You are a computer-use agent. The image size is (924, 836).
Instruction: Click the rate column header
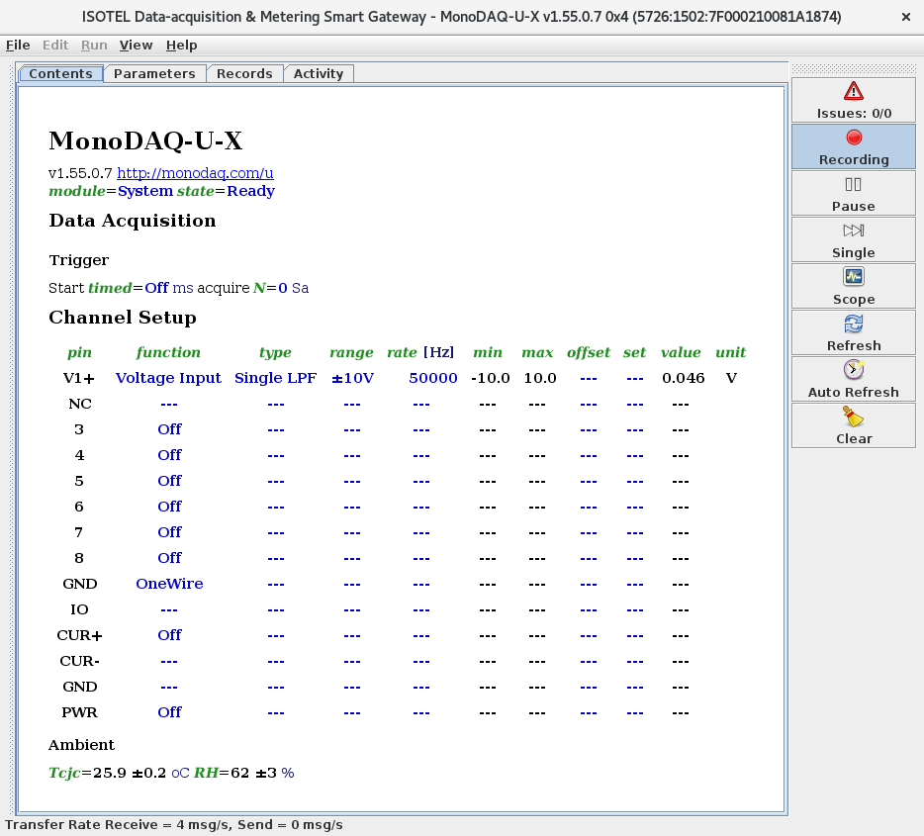coord(402,352)
